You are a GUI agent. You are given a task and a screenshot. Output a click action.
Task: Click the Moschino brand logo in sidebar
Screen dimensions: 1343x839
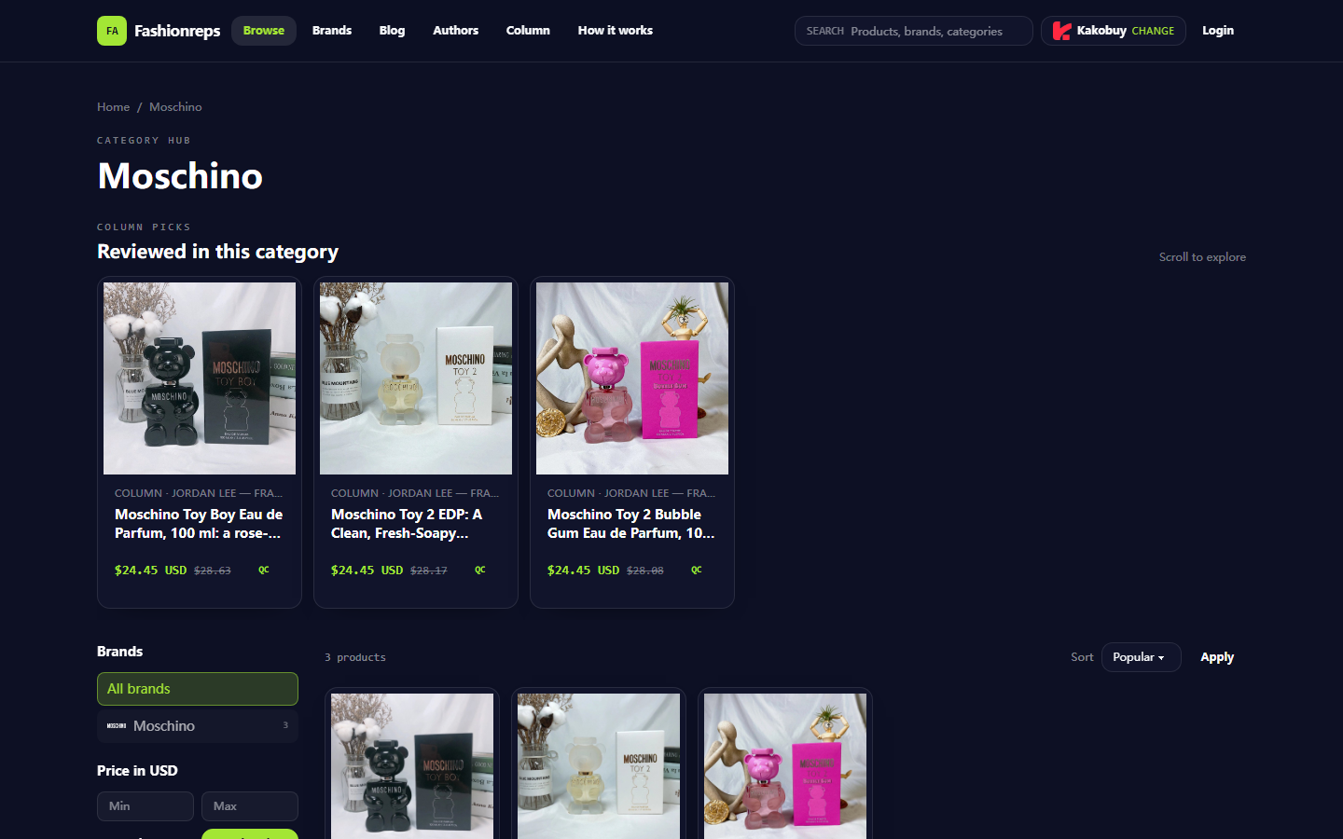117,726
